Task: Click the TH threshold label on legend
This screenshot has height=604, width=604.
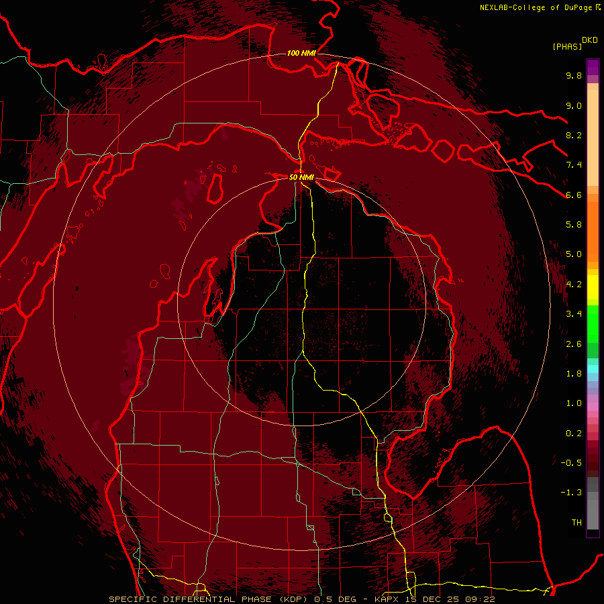Action: pos(576,523)
